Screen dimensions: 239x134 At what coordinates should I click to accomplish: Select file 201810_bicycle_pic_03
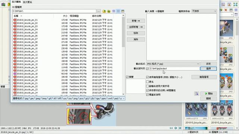pos(27,26)
